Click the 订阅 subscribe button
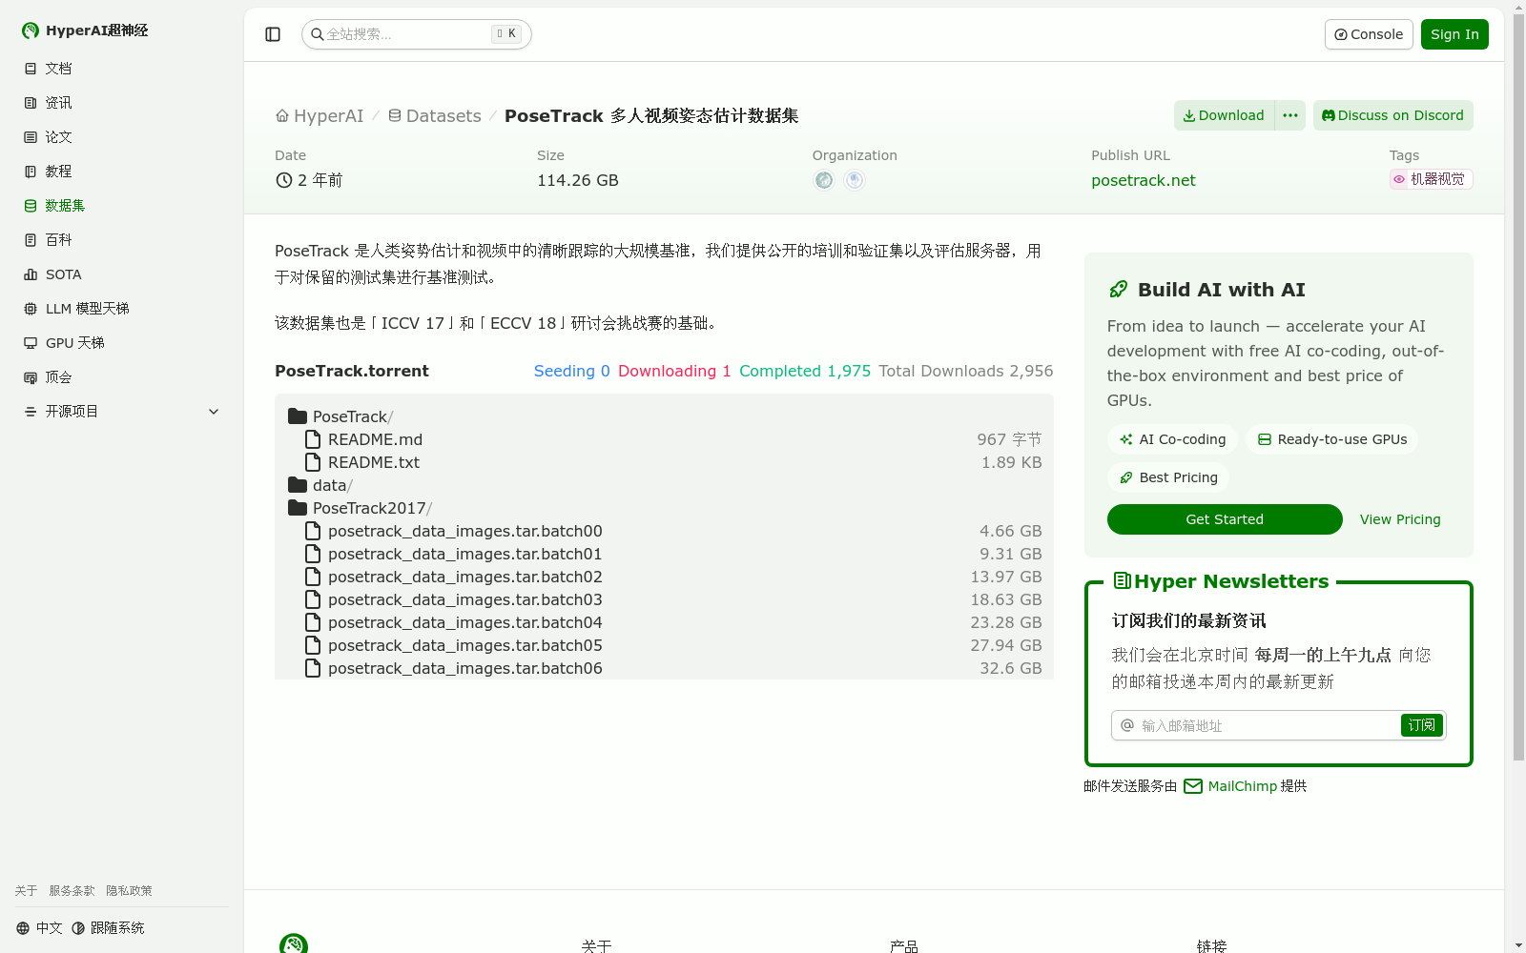1526x953 pixels. (1421, 725)
